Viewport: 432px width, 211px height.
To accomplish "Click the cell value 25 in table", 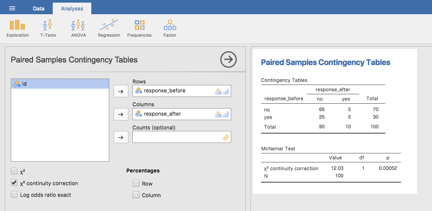I will [322, 117].
